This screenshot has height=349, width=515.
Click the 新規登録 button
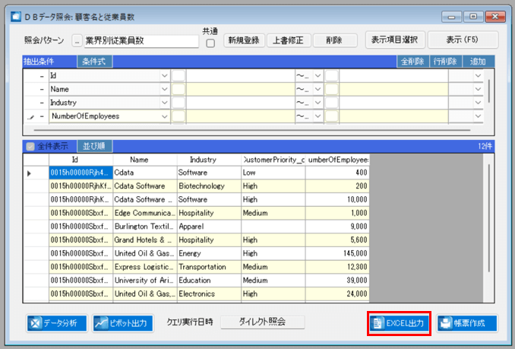(244, 40)
